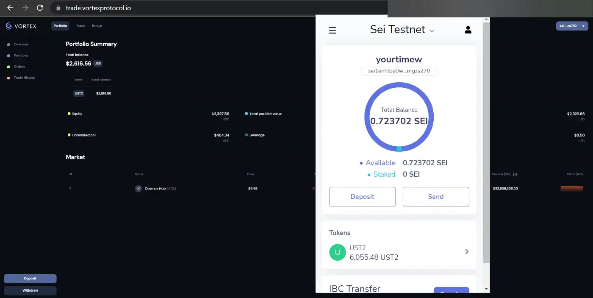
Task: Click the $2,397.56 equity value
Action: 220,114
